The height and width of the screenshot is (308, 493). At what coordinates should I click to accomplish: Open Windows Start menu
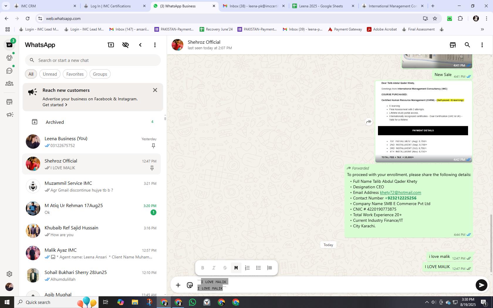point(7,302)
